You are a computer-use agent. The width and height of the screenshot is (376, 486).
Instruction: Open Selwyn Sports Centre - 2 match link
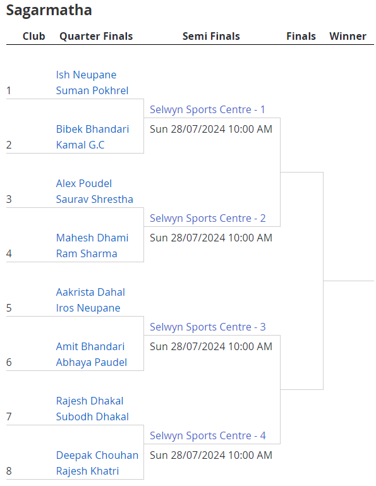pyautogui.click(x=208, y=219)
